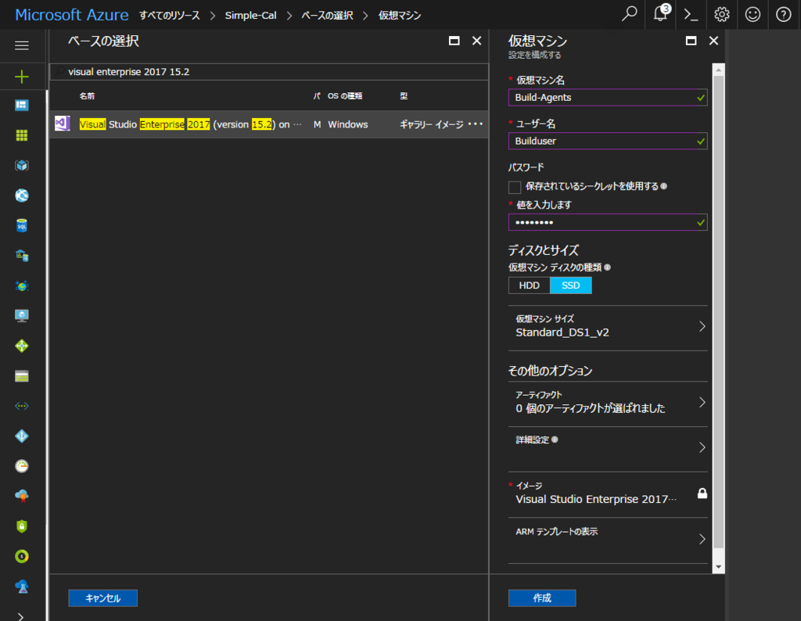This screenshot has height=621, width=801.
Task: Click scrollbar down arrow in 仮想マシン panel
Action: click(x=718, y=567)
